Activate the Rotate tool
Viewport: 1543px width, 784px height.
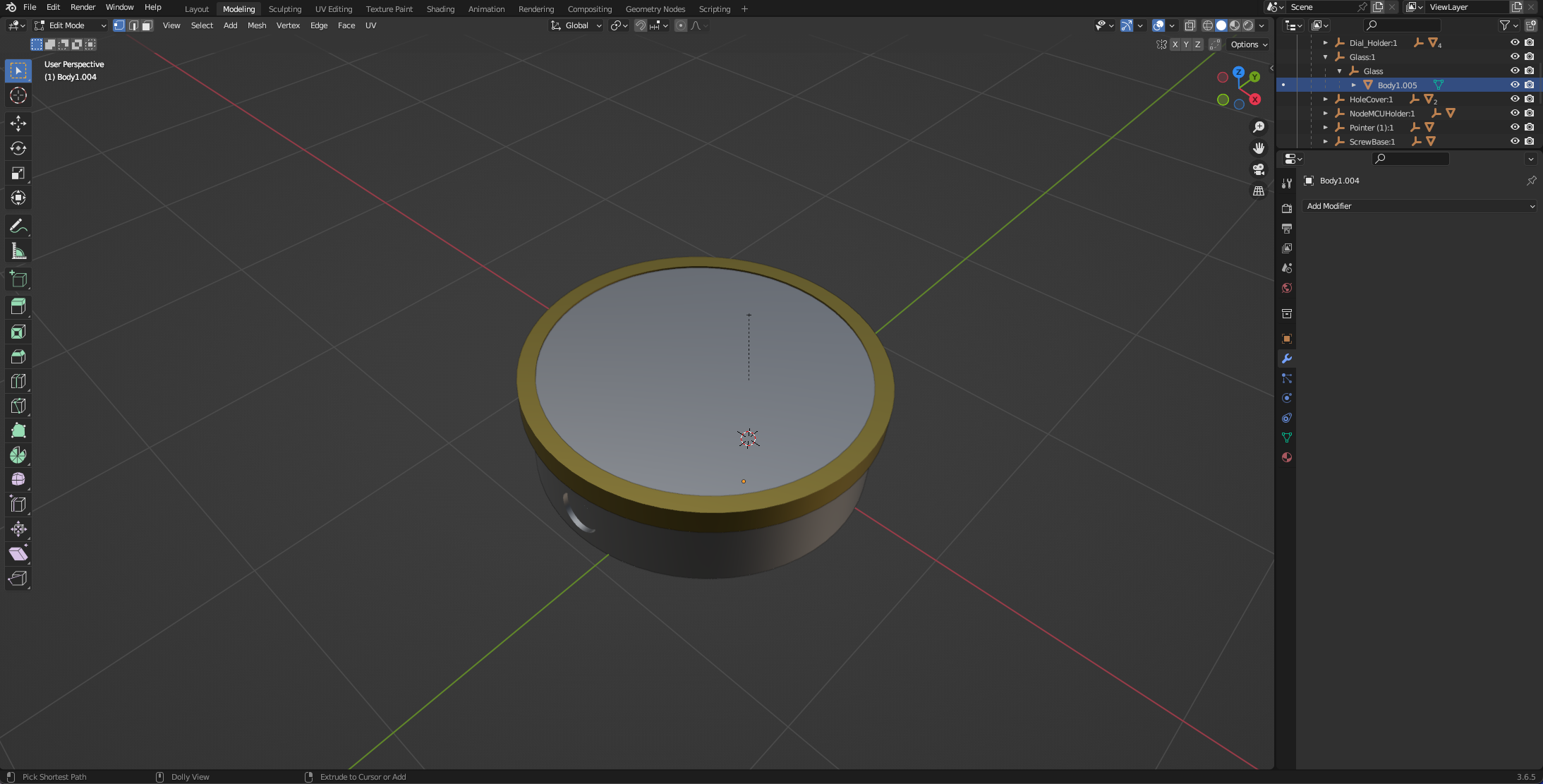18,148
